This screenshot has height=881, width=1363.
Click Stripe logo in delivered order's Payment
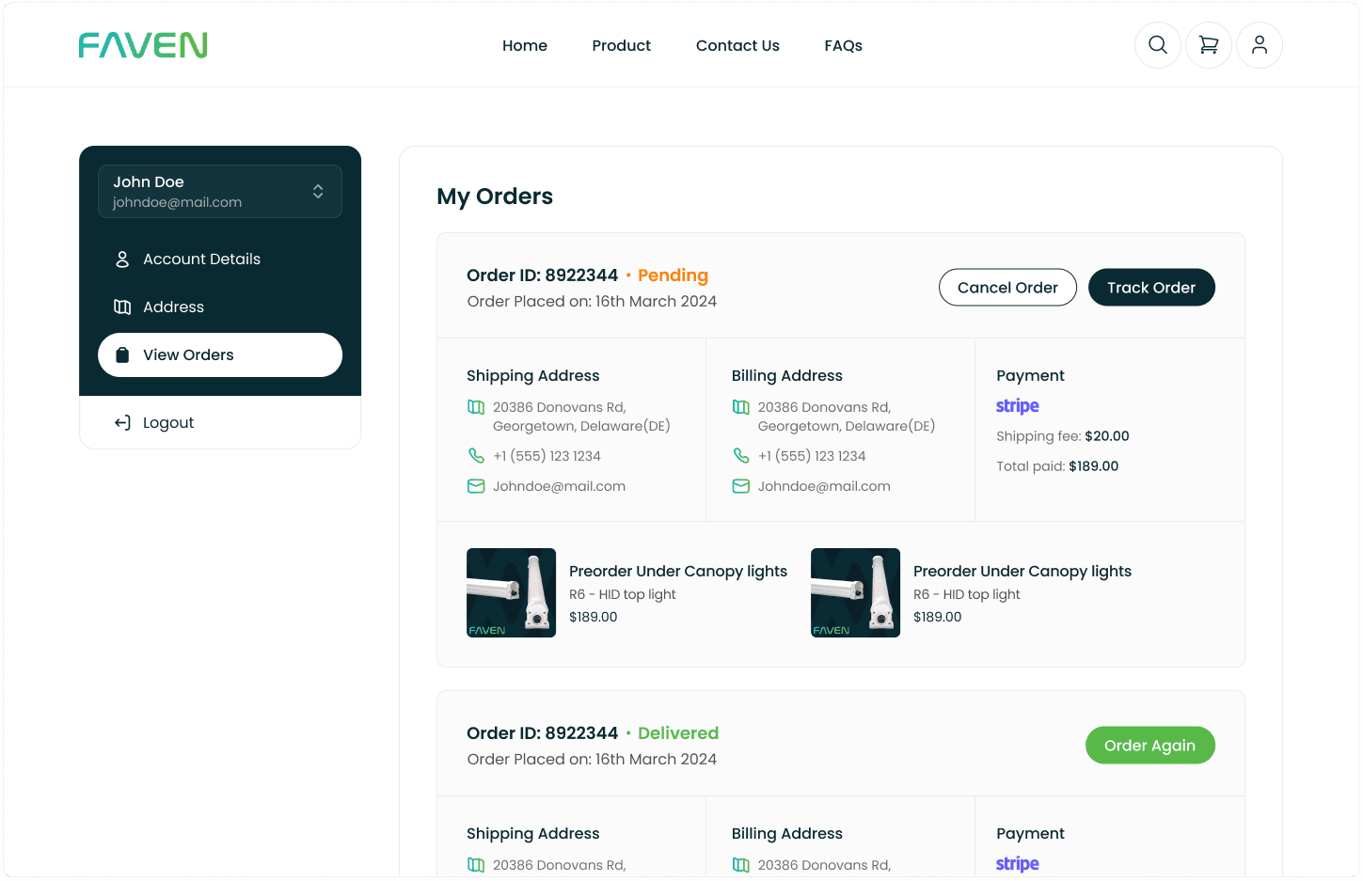pos(1018,864)
